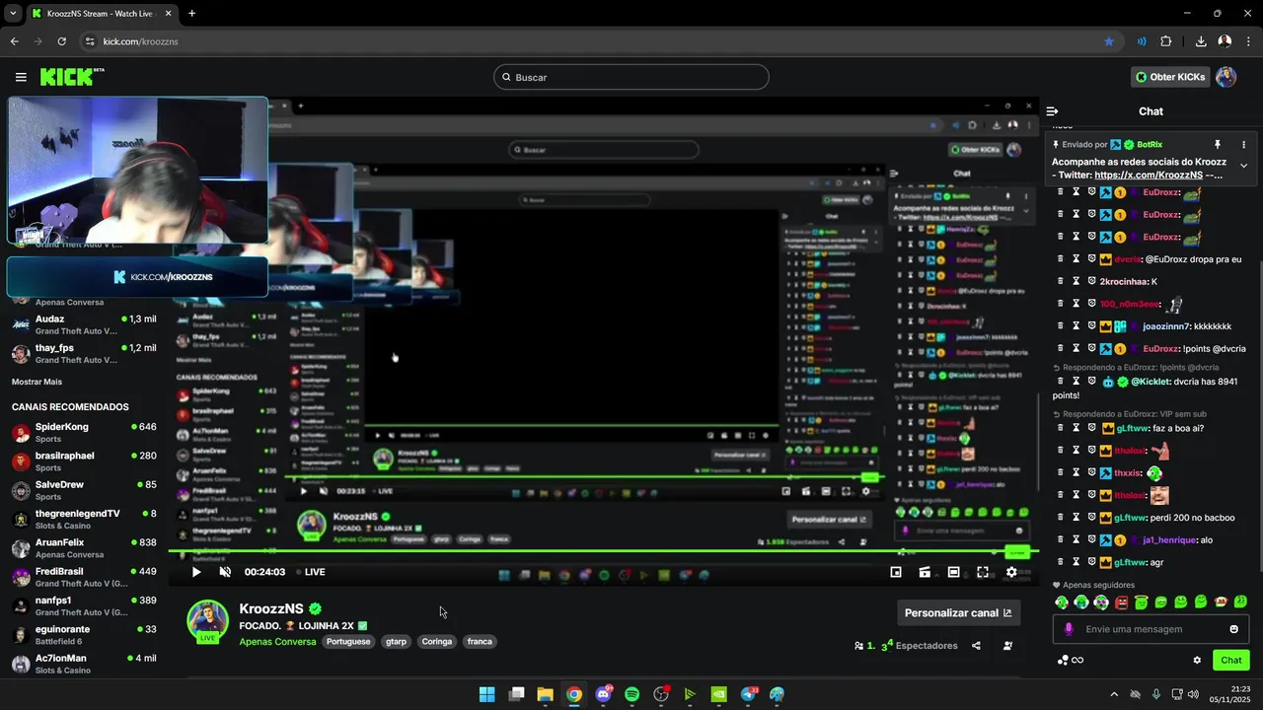Click Personalizar canal button

click(957, 612)
